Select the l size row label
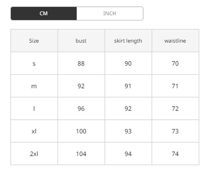The width and height of the screenshot is (214, 169). click(x=34, y=109)
